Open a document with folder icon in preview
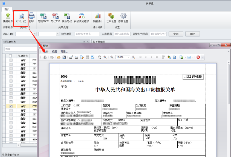Screen dimensions: 231x157 (x=59, y=57)
